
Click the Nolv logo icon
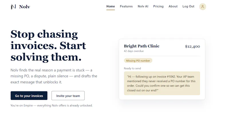click(13, 7)
